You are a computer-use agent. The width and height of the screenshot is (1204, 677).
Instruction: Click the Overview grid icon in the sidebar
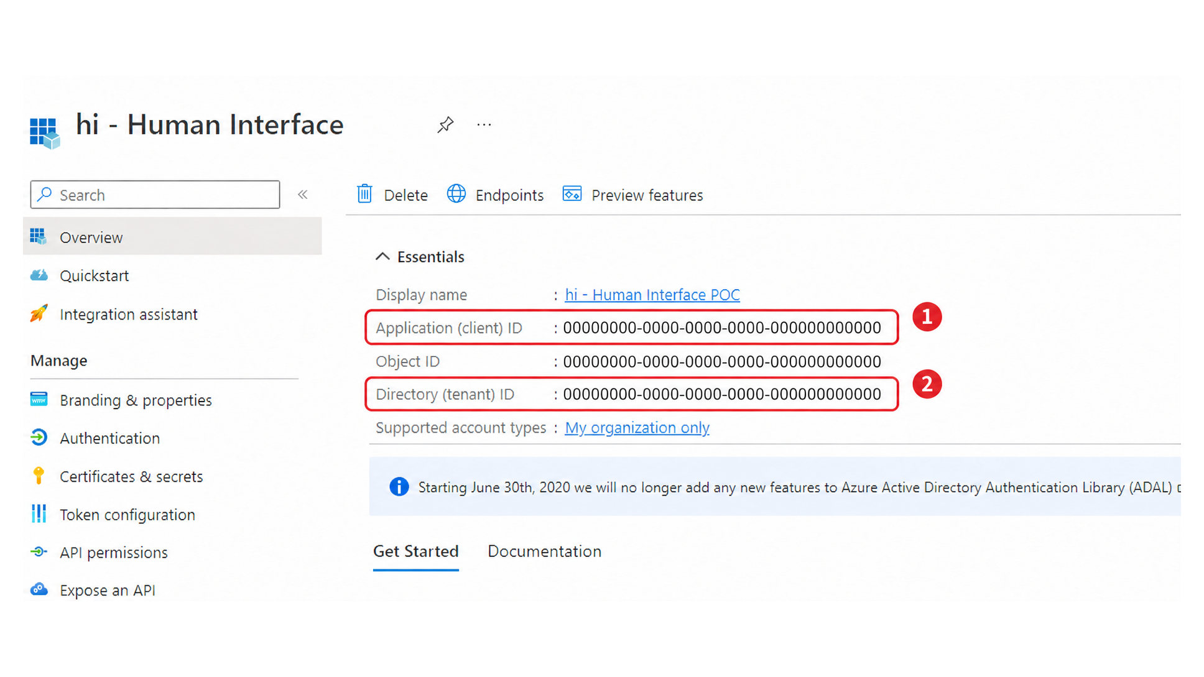click(x=39, y=236)
